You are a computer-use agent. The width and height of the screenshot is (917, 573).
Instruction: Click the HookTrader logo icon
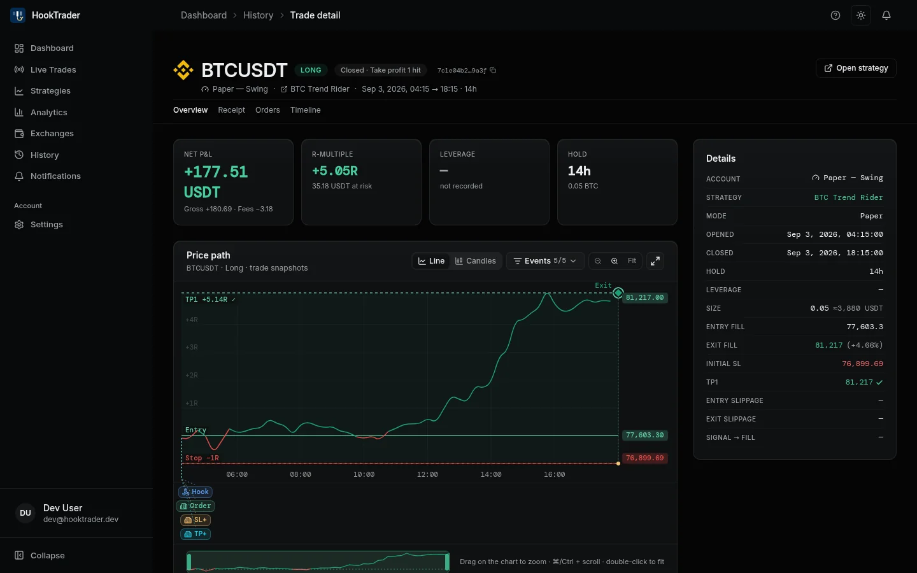[18, 15]
